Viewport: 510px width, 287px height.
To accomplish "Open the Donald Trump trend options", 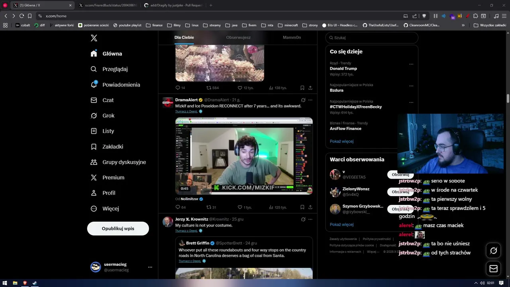I will [411, 64].
